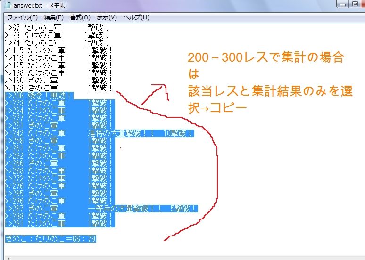Click line >>276 たけのこ軍

click(x=60, y=186)
